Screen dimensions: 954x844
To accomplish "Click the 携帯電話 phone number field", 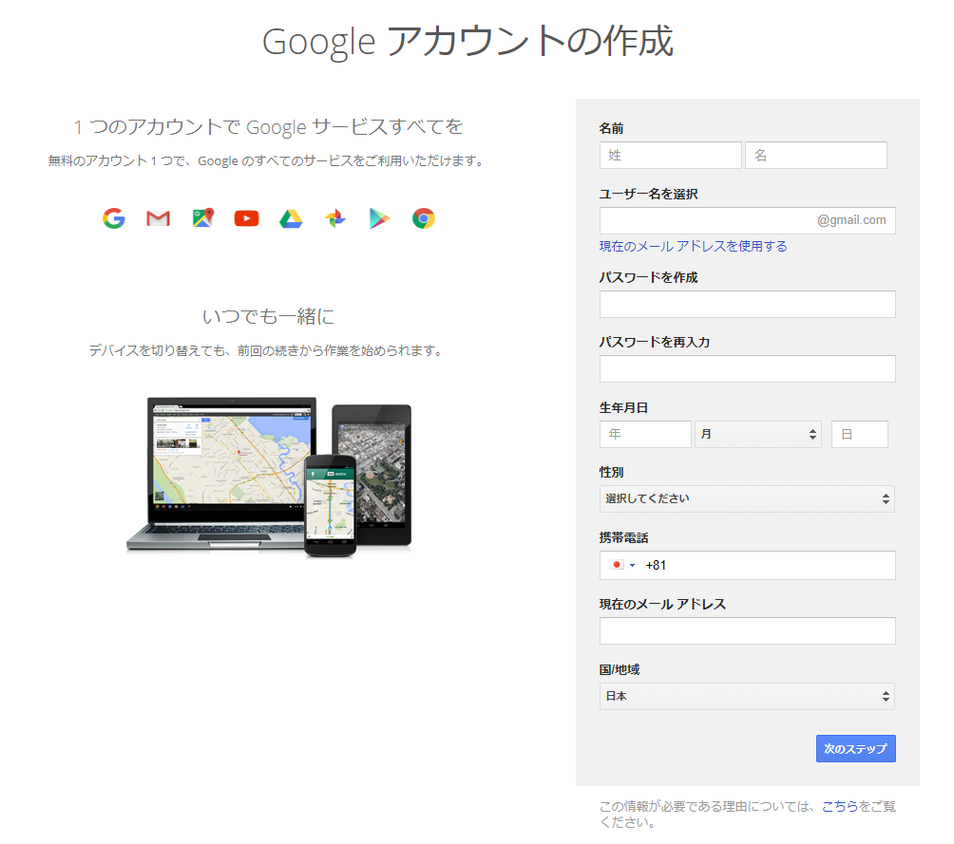I will [x=747, y=565].
